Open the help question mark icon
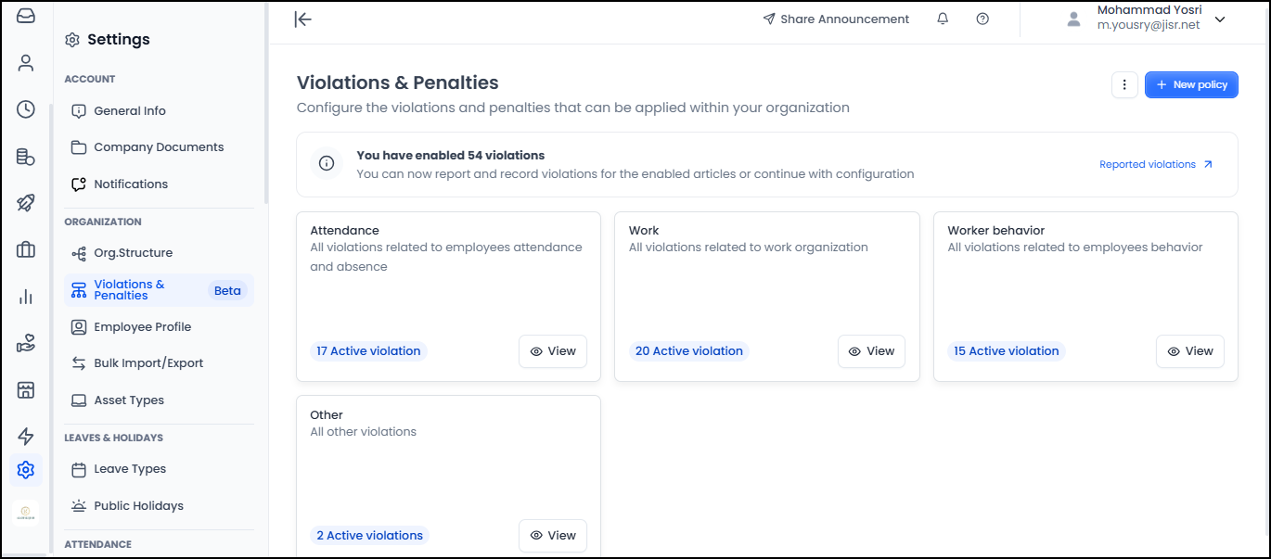This screenshot has height=559, width=1271. (x=982, y=19)
